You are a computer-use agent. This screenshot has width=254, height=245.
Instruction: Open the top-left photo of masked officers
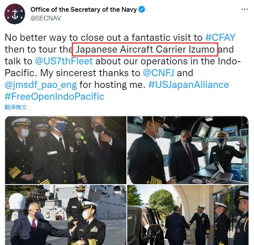pyautogui.click(x=66, y=150)
